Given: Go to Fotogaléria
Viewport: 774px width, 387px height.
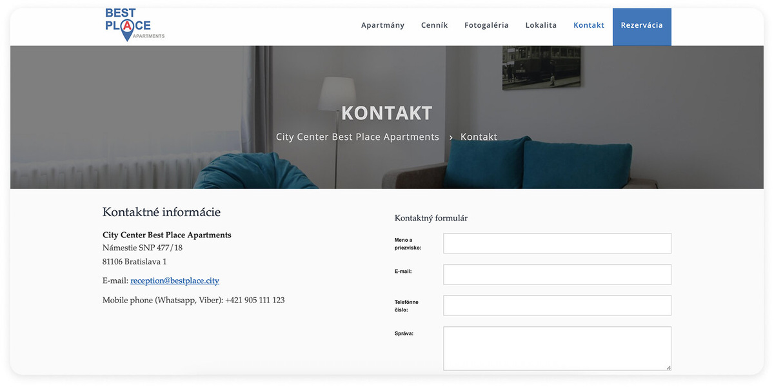Looking at the screenshot, I should pyautogui.click(x=486, y=25).
